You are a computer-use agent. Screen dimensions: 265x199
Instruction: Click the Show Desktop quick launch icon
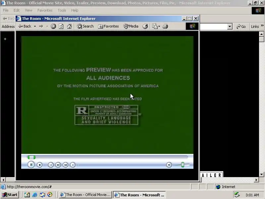[42, 195]
